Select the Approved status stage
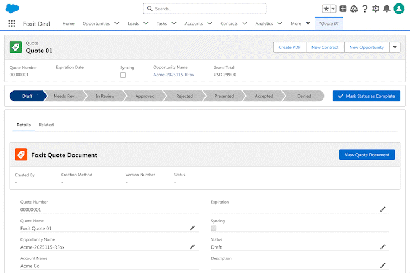The height and width of the screenshot is (273, 410). (145, 96)
